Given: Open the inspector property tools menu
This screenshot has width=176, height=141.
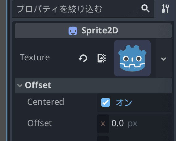Looking at the screenshot, I should point(165,9).
